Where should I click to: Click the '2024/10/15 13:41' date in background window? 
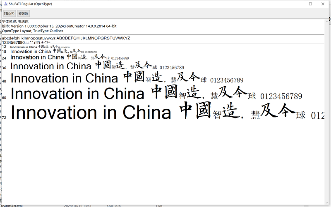(x=77, y=206)
